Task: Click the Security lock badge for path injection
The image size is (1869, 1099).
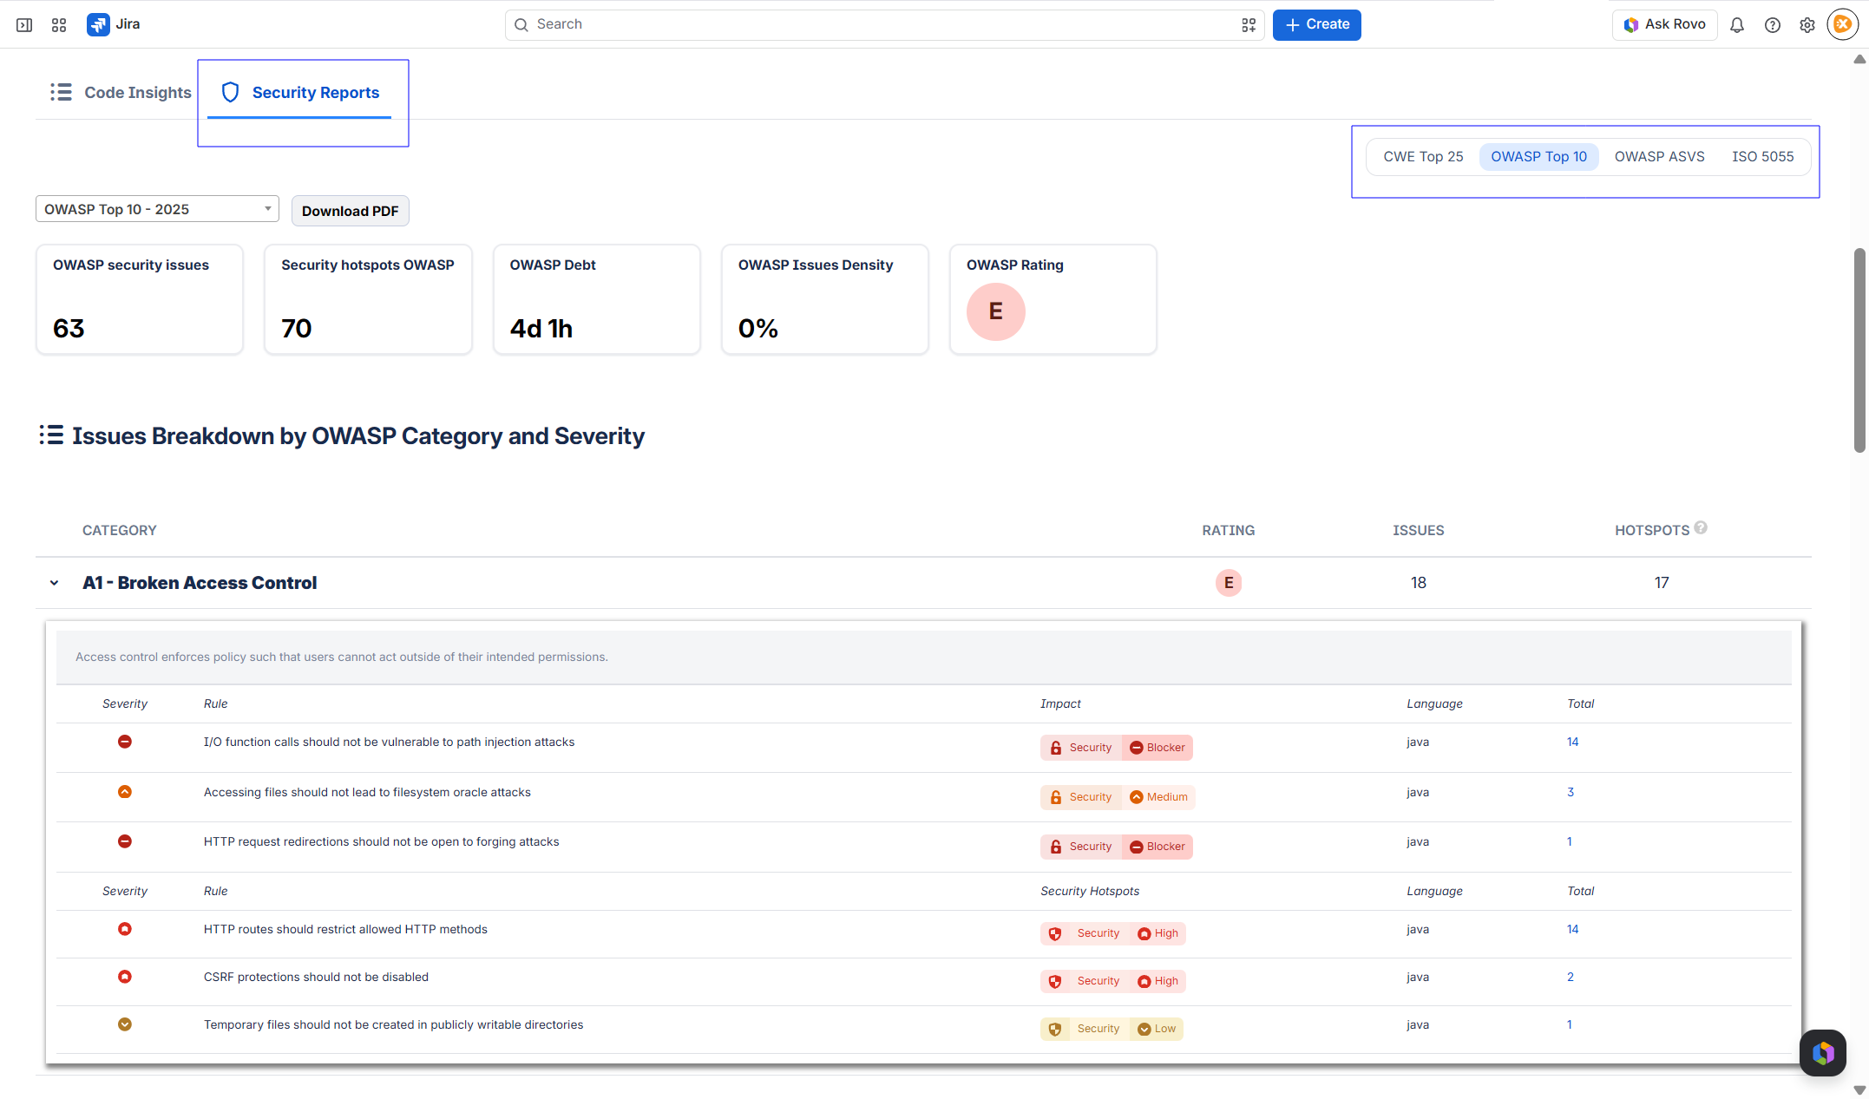Action: [x=1081, y=748]
